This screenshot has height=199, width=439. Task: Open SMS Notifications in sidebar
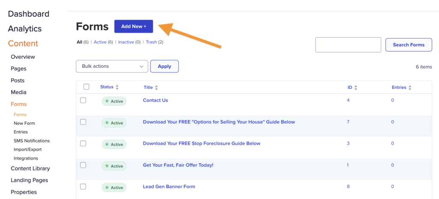32,141
